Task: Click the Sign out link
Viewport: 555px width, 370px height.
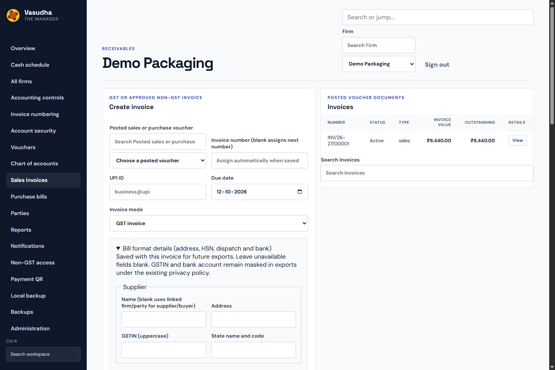Action: click(437, 65)
